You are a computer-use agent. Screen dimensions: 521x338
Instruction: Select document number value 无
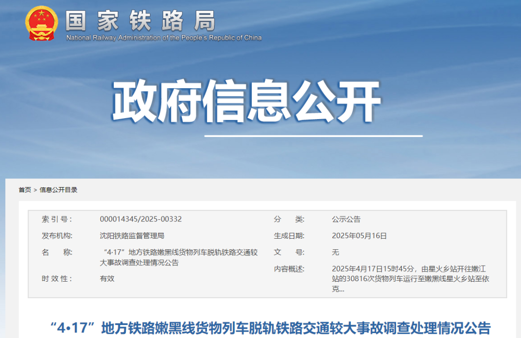pyautogui.click(x=335, y=252)
